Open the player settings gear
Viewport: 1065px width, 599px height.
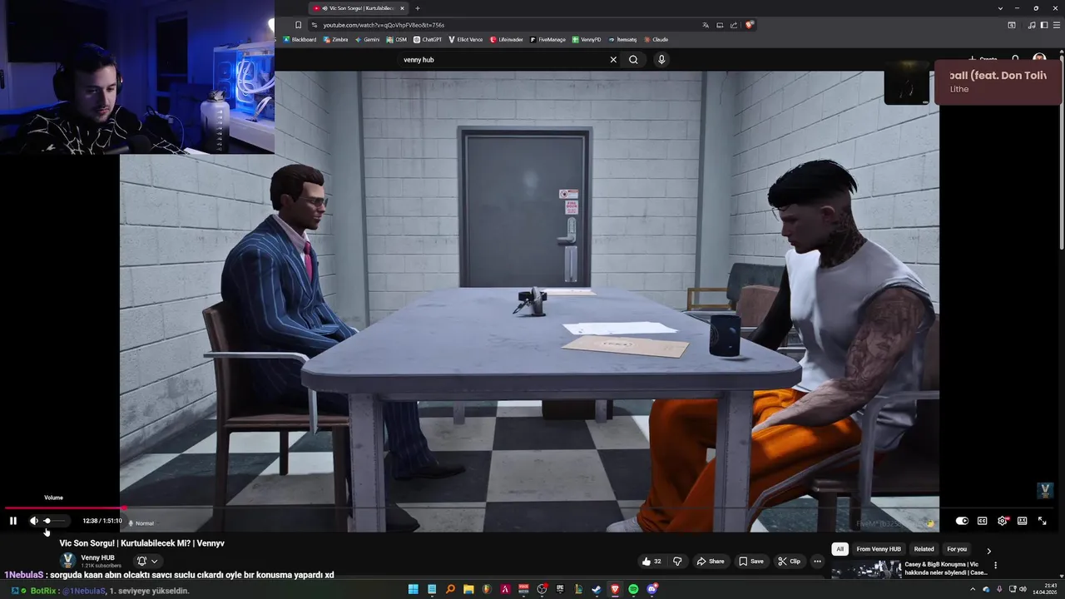click(1003, 521)
